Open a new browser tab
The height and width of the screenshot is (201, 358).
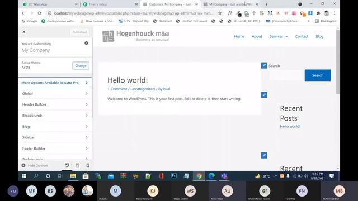click(266, 4)
